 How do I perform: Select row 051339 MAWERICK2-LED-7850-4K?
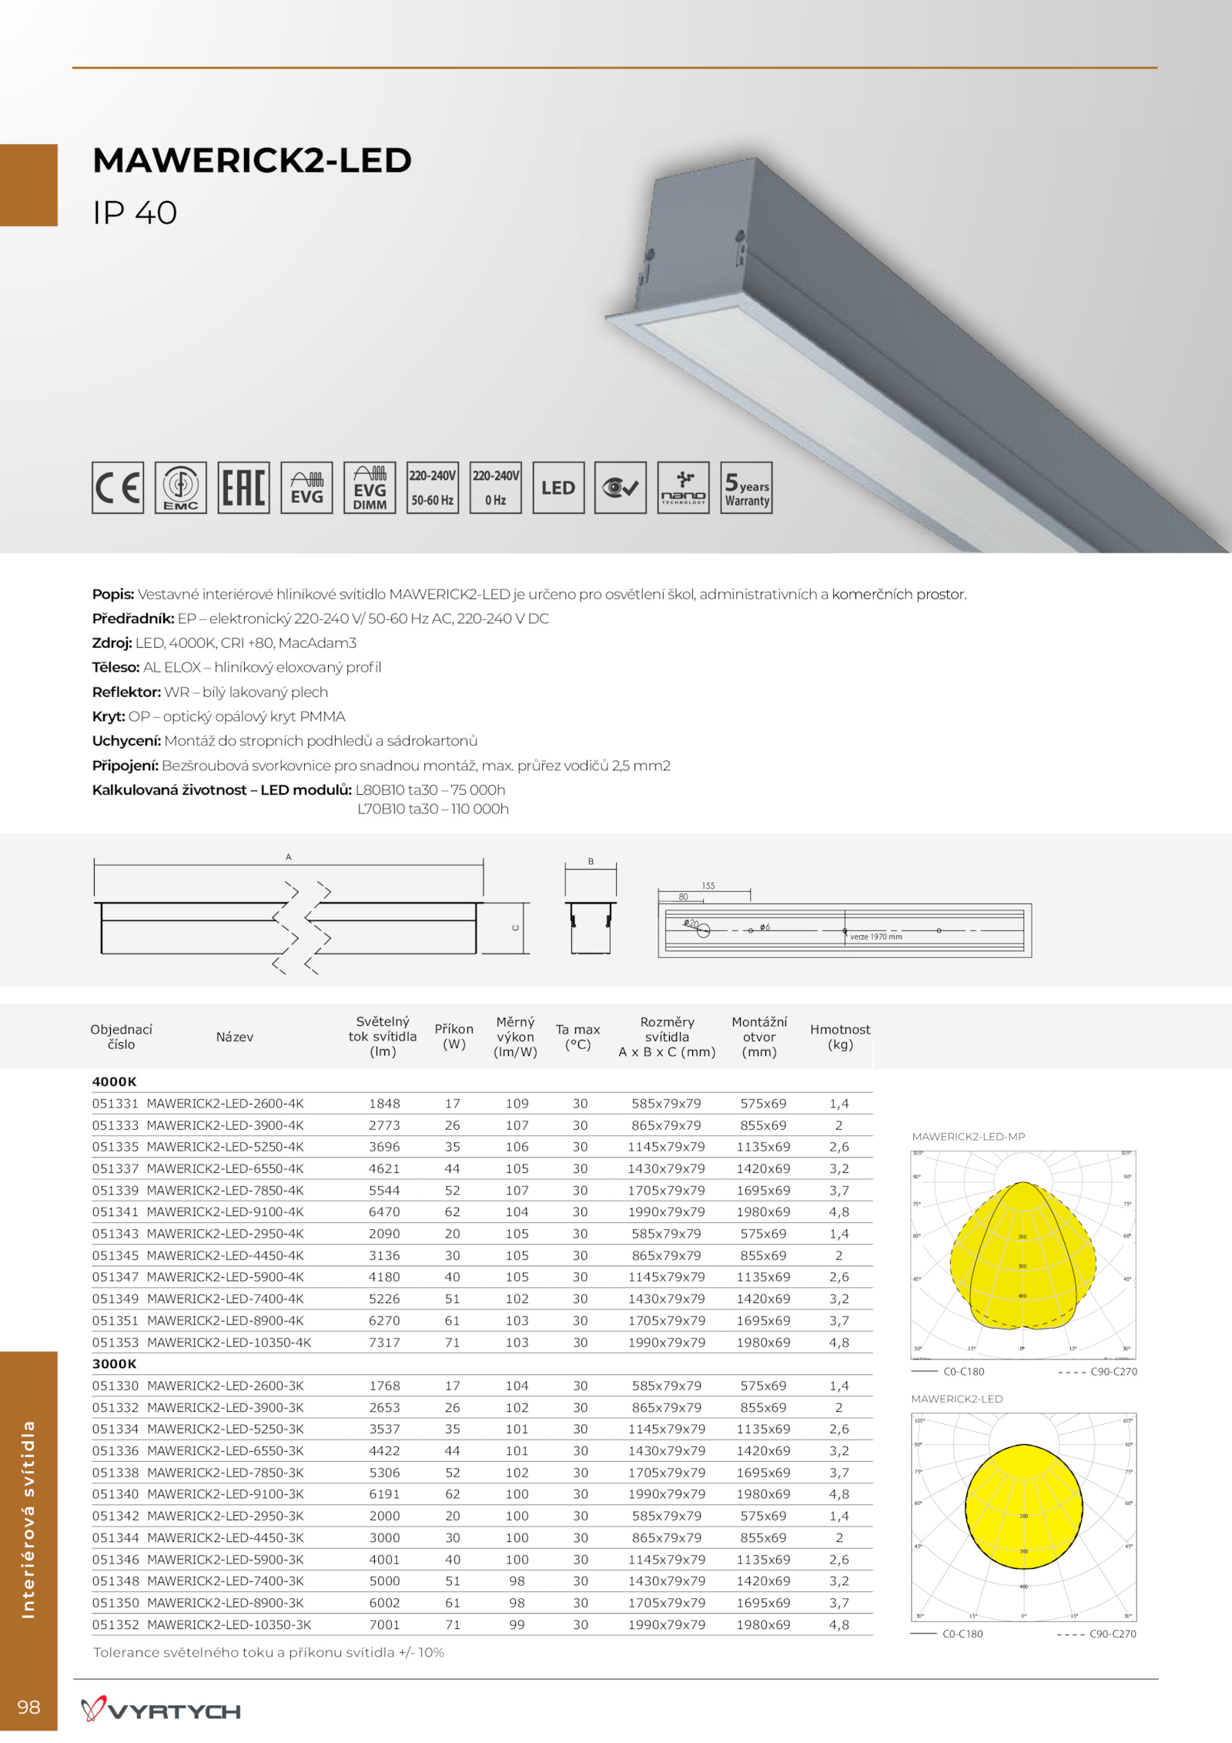482,1190
